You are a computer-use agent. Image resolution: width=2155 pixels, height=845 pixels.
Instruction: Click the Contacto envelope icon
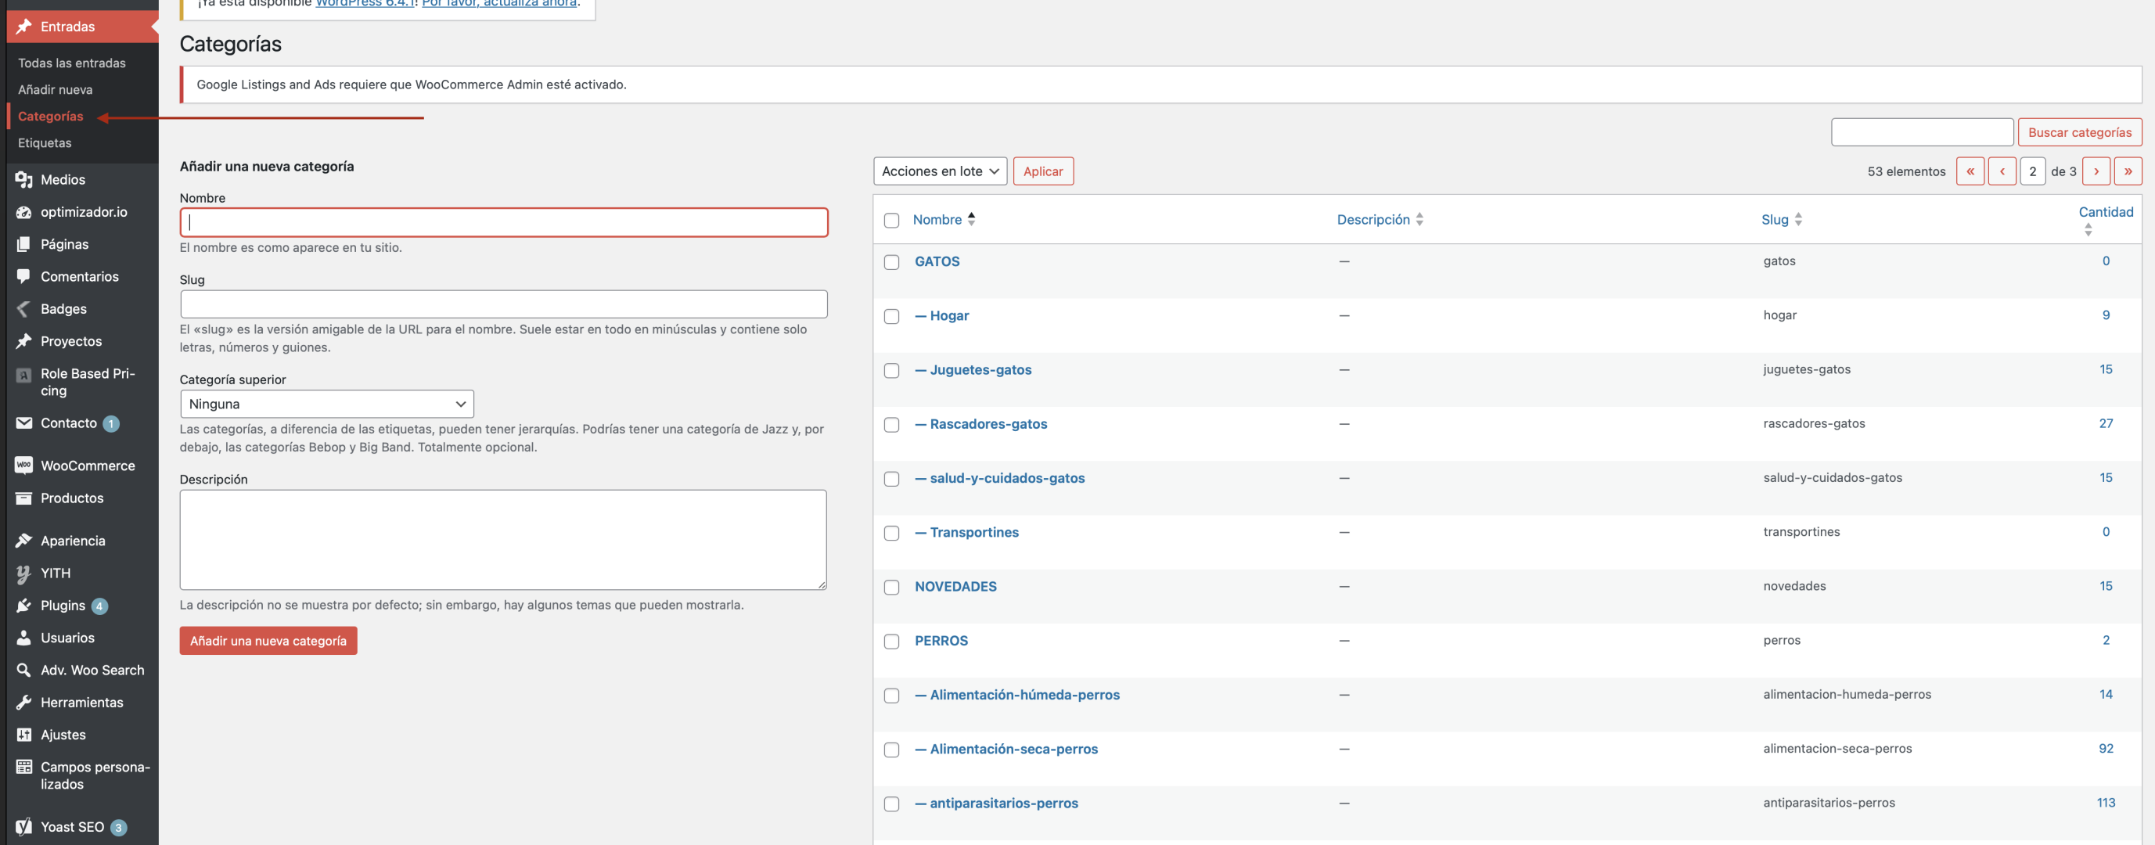click(x=23, y=423)
